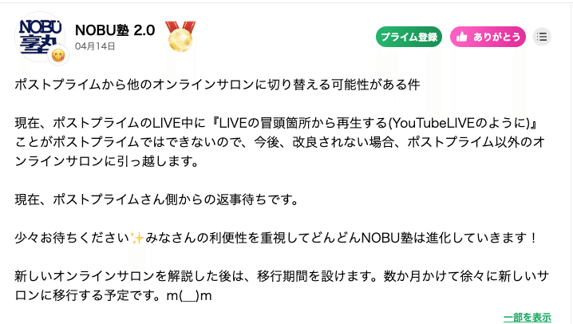Click the 一部を表示 link
Image resolution: width=573 pixels, height=324 pixels.
coord(528,317)
